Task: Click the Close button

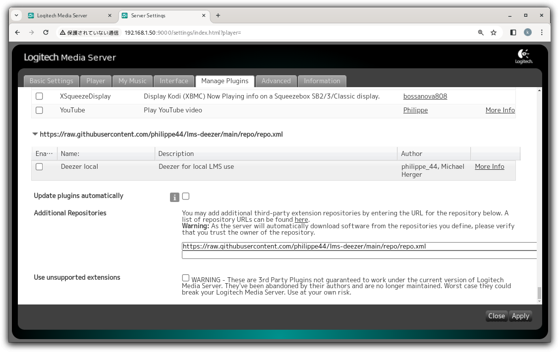Action: point(496,316)
